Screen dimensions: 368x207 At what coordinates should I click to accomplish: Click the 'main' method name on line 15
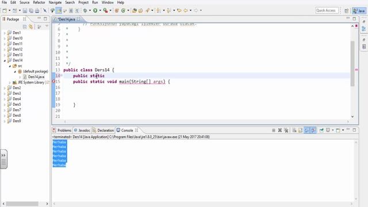coord(124,82)
